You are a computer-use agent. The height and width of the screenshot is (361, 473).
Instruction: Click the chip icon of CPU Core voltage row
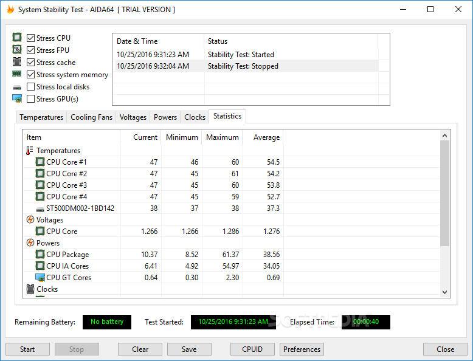40,231
